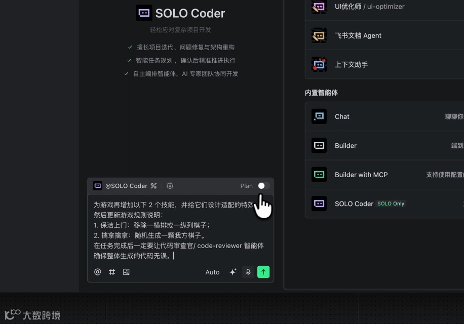
Task: Select the Chat built-in agent
Action: coord(384,116)
